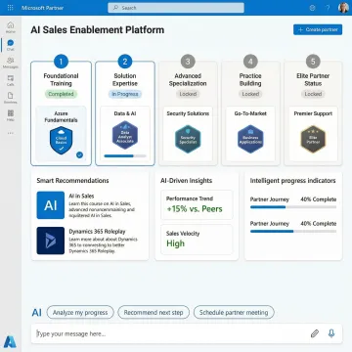Click the Completed status pill
Viewport: 352px width, 352px height.
pyautogui.click(x=61, y=94)
